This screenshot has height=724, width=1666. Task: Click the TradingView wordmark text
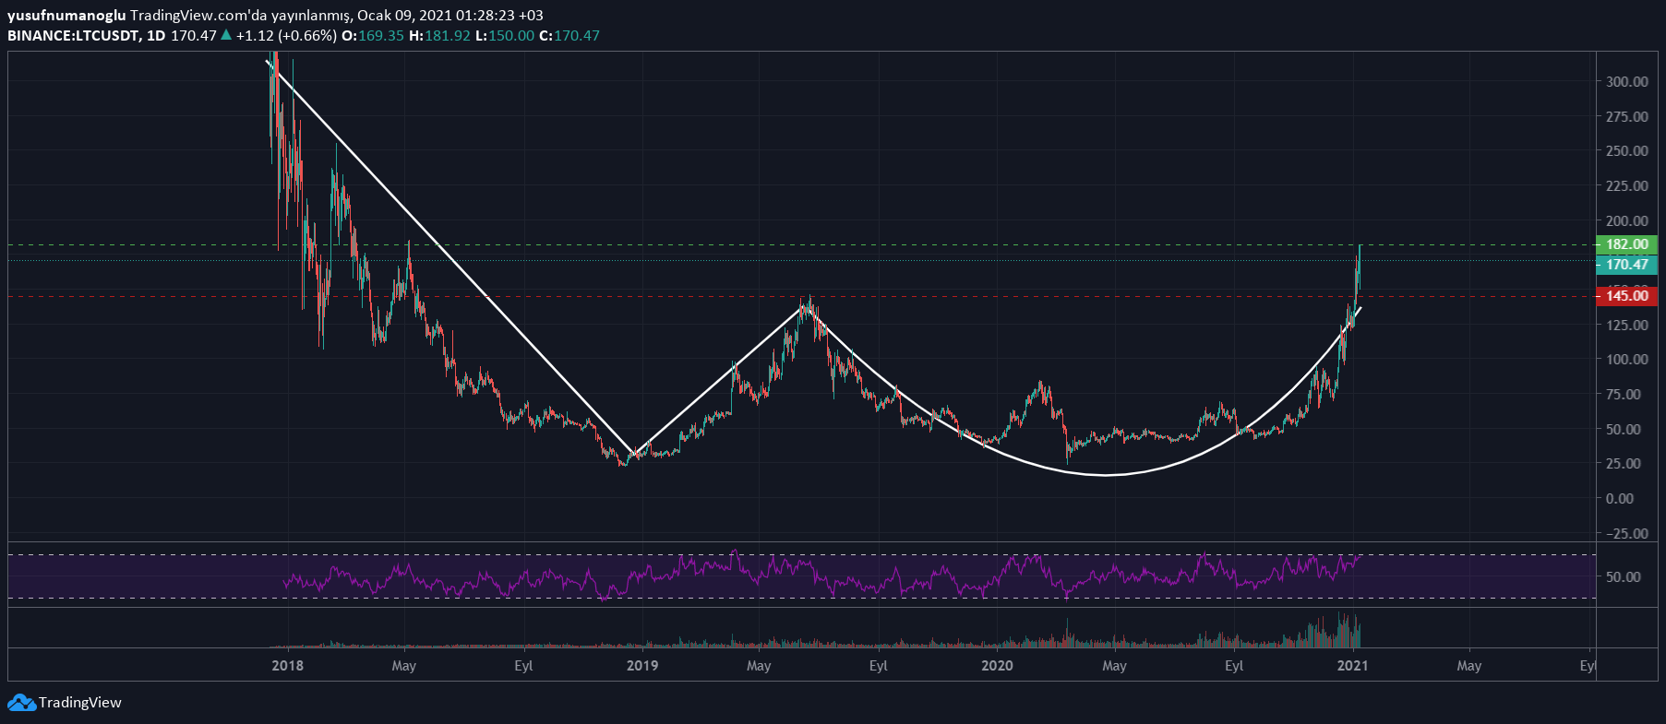click(x=80, y=703)
